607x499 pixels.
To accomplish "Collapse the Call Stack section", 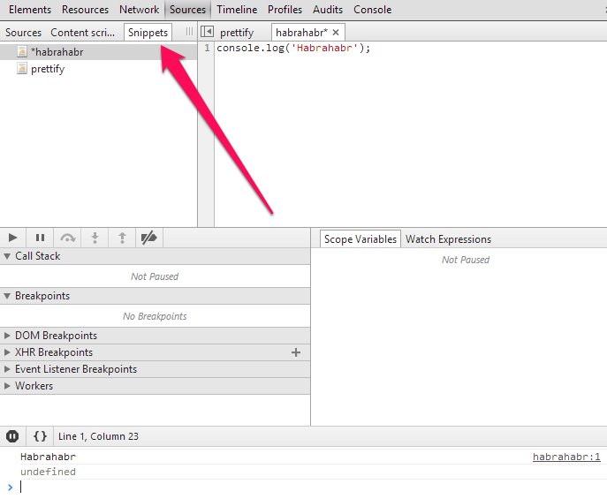I will click(7, 256).
